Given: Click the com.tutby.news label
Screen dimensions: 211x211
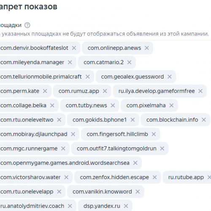Looking at the screenshot, I should (x=87, y=105).
